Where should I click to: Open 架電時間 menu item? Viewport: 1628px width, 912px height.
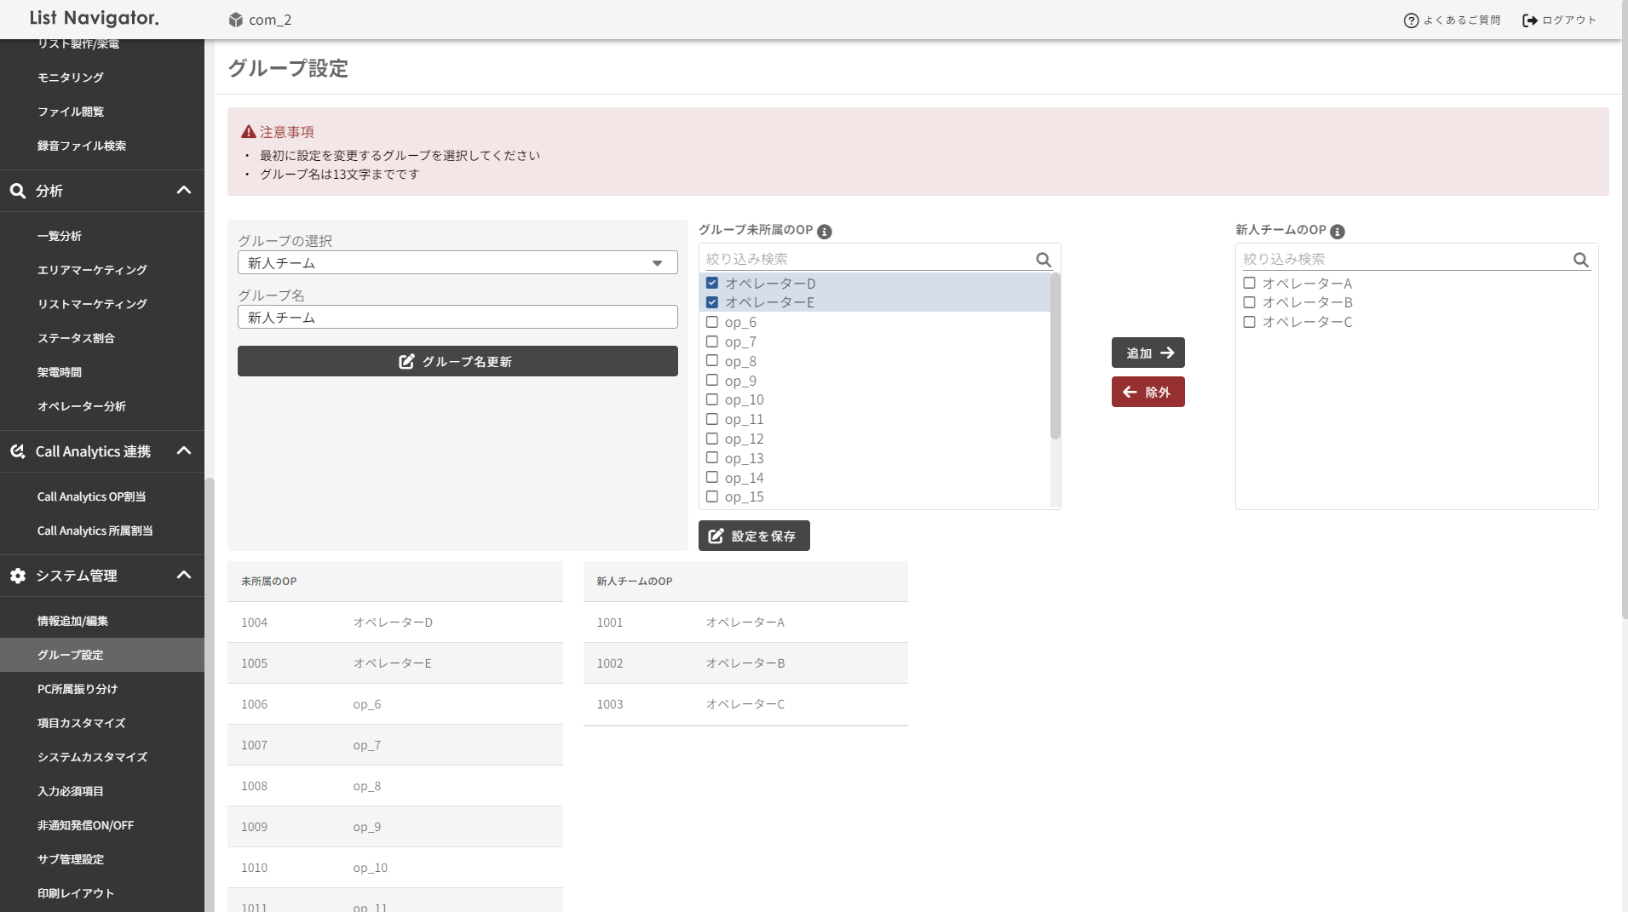click(x=60, y=372)
